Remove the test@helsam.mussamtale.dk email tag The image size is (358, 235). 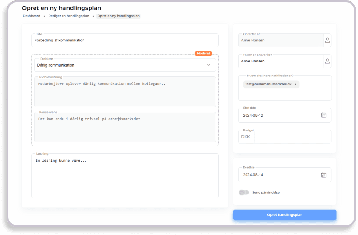click(295, 84)
